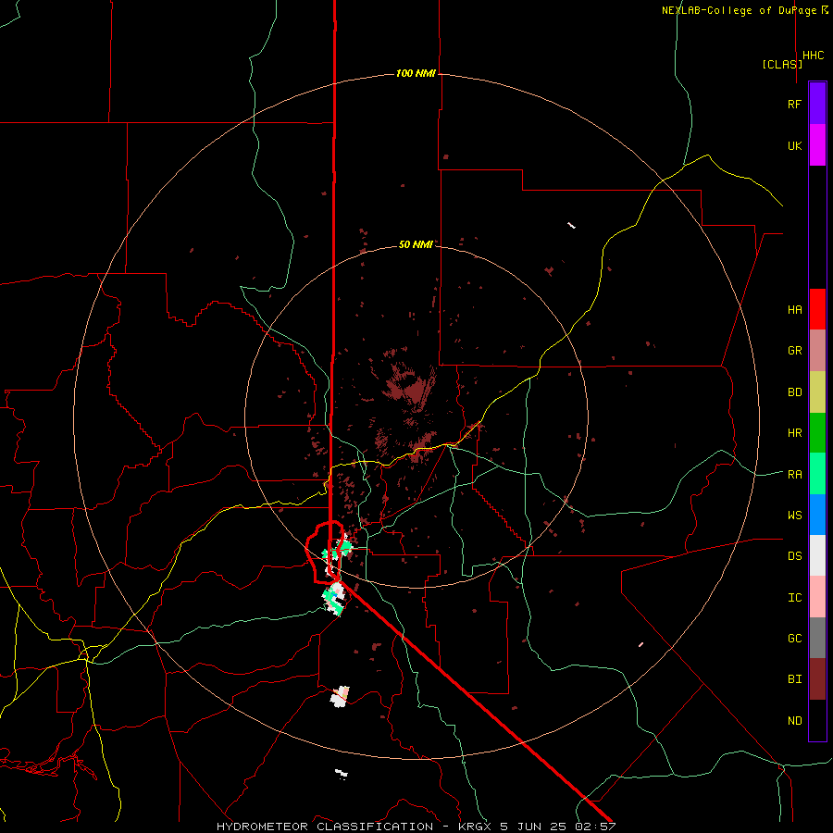Click the 'WS' legend label
This screenshot has height=833, width=833.
tap(794, 516)
